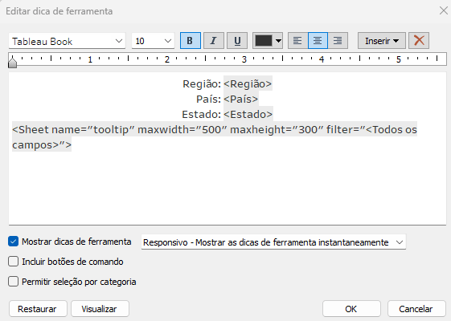The height and width of the screenshot is (321, 451).
Task: Align tooltip text to the left
Action: click(297, 40)
